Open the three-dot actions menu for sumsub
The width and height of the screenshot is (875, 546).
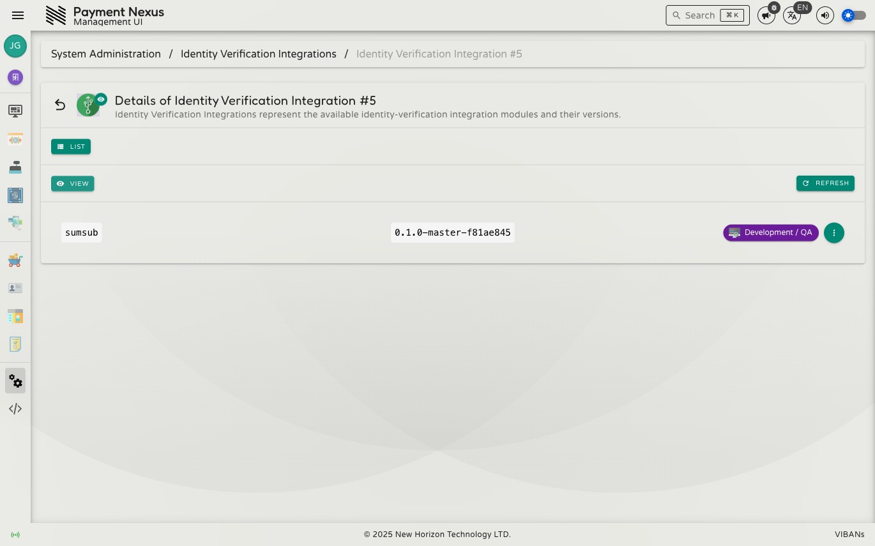[834, 233]
